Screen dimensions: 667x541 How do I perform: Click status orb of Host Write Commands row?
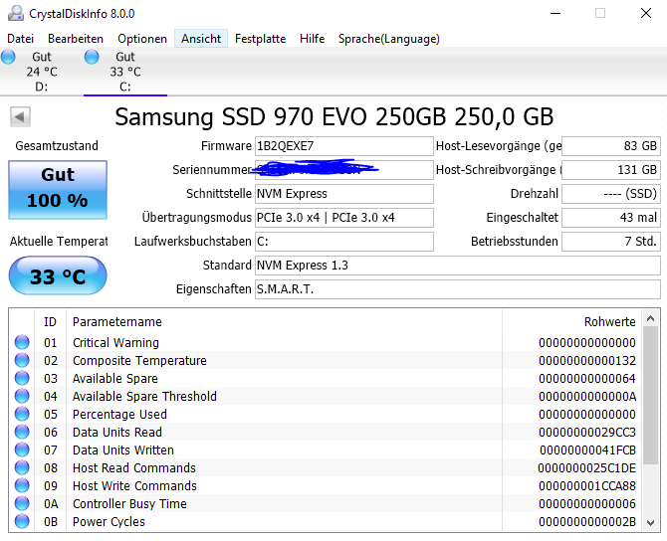[22, 485]
